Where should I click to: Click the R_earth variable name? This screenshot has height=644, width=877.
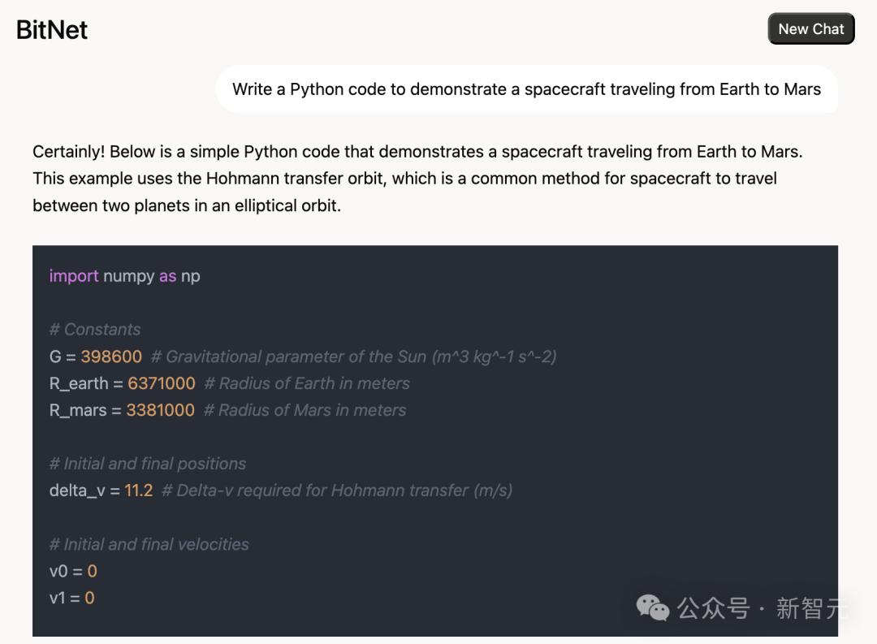click(x=79, y=383)
